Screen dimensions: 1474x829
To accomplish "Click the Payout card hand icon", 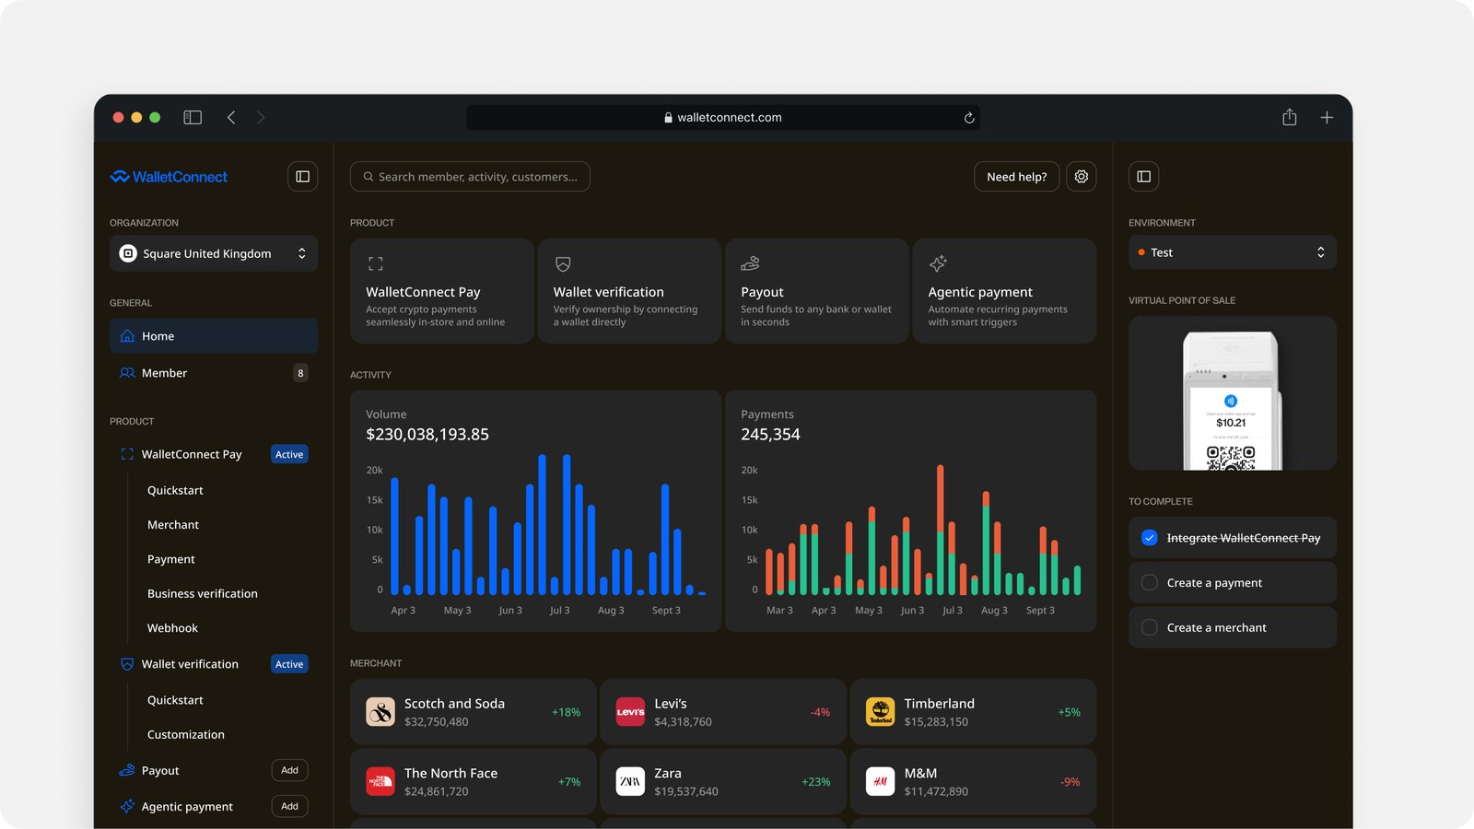I will click(x=751, y=263).
